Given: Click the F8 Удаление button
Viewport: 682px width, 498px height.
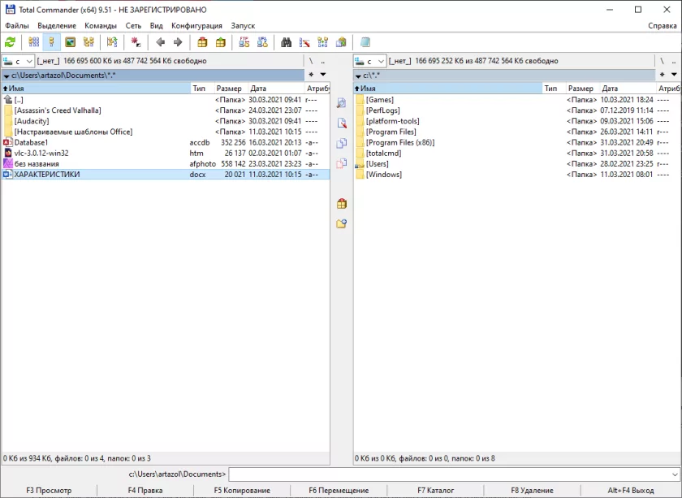Looking at the screenshot, I should pyautogui.click(x=532, y=491).
